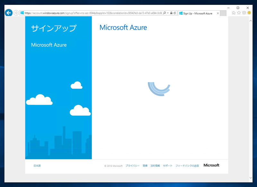The image size is (257, 187).
Task: Click the Microsoft logo in footer
Action: pyautogui.click(x=211, y=165)
